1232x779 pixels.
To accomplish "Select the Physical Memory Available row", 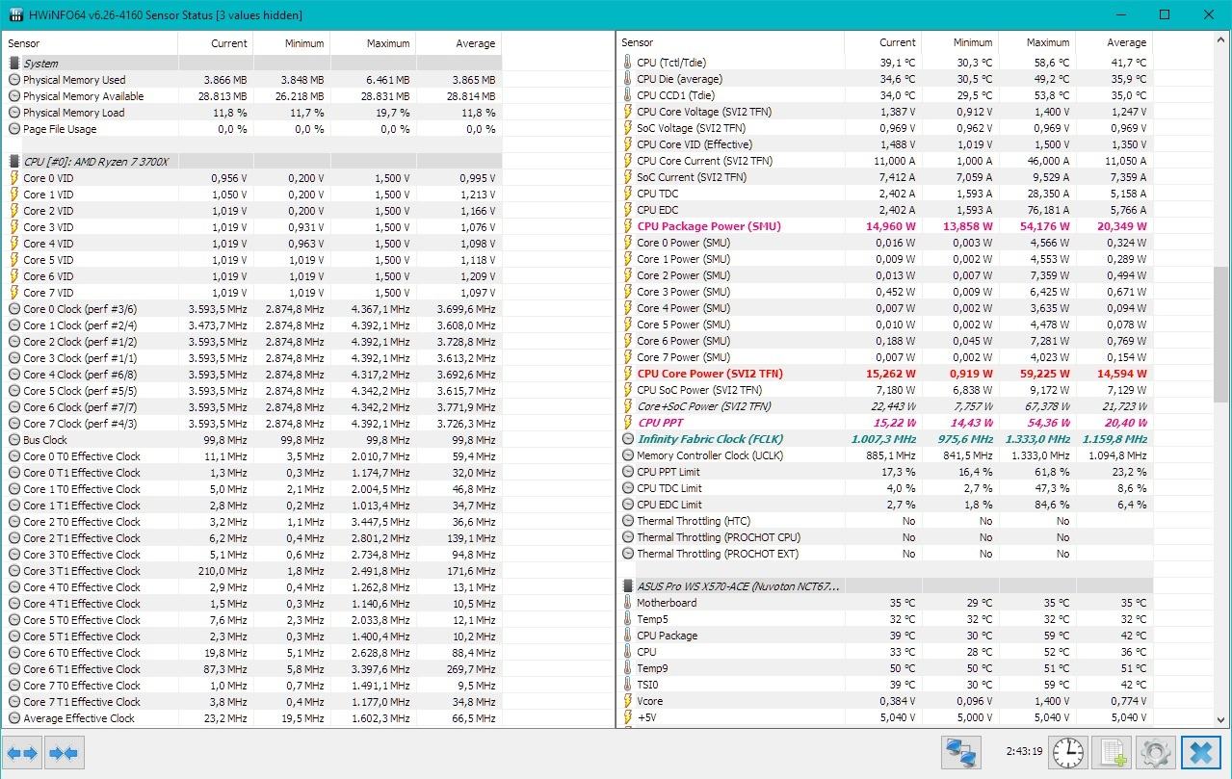I will click(252, 96).
